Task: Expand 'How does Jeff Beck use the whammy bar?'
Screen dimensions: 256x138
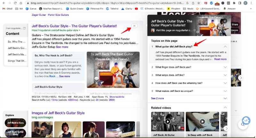Action: pyautogui.click(x=225, y=83)
